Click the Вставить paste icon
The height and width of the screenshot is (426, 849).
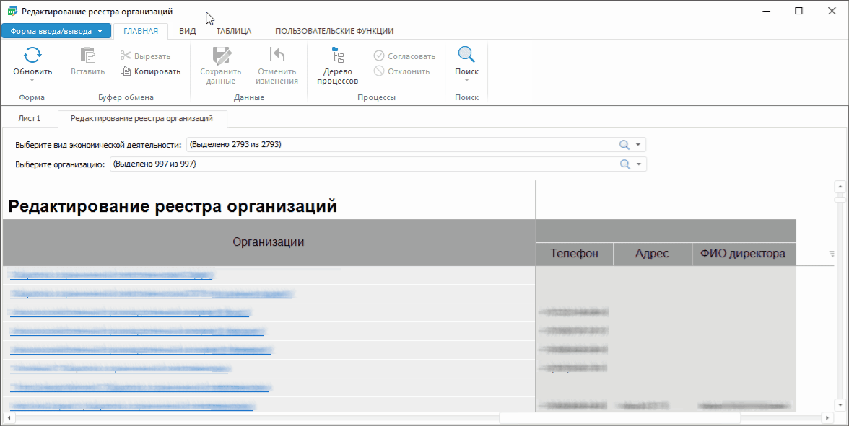[87, 56]
